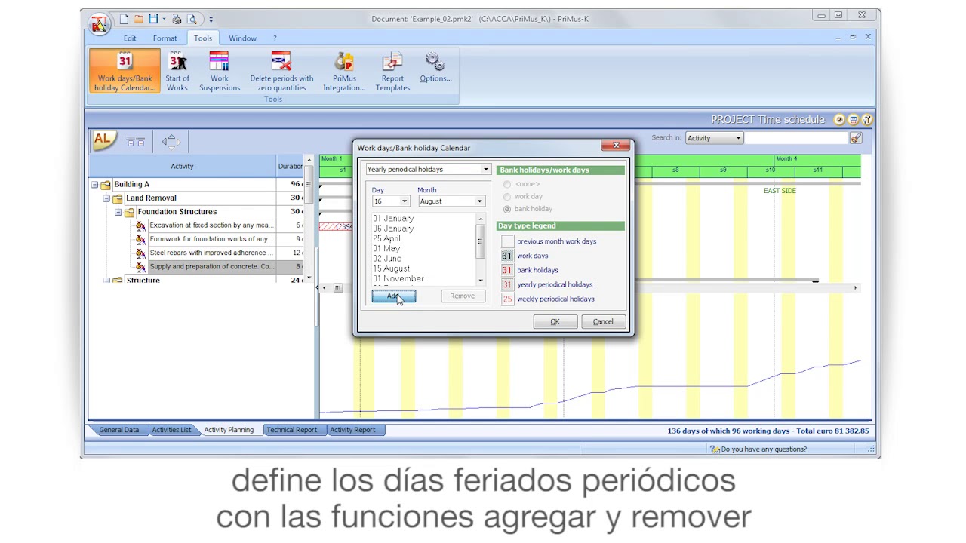Click the search text input field
Viewport: 966px width, 543px height.
(796, 138)
